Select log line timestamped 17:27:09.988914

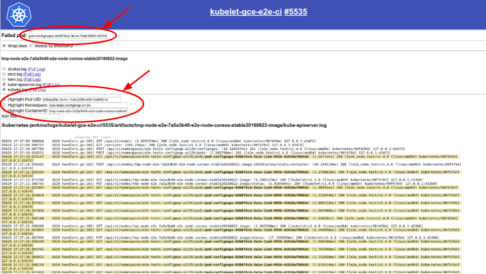pyautogui.click(x=159, y=141)
